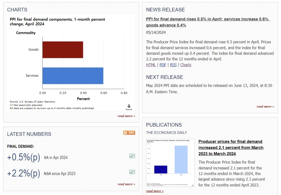
Task: Open the HTML version of the news release
Action: pyautogui.click(x=151, y=65)
